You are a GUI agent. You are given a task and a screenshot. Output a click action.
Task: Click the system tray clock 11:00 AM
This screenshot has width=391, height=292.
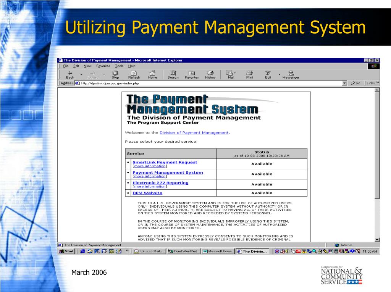pyautogui.click(x=370, y=252)
